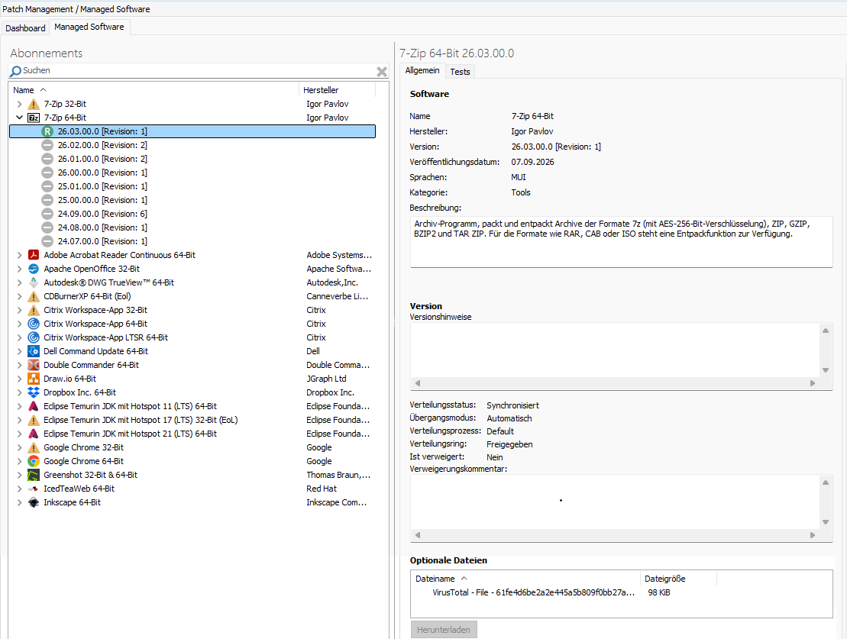Sort by the Name column header
Image resolution: width=847 pixels, height=642 pixels.
(154, 90)
